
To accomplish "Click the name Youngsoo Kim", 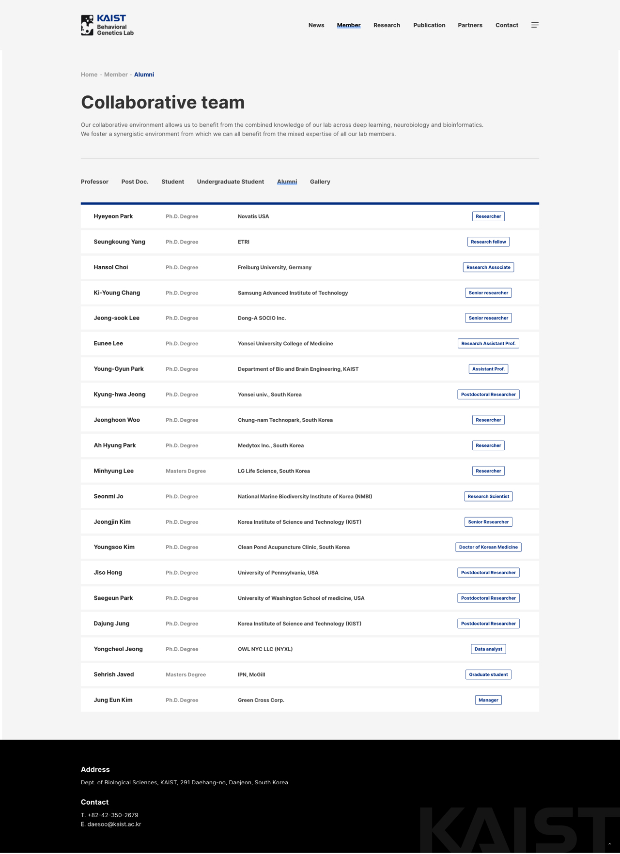I will [x=114, y=547].
